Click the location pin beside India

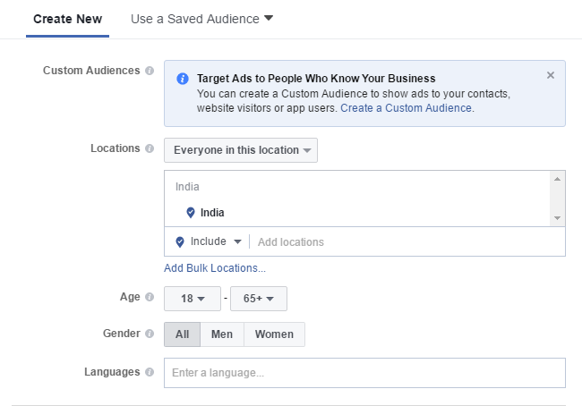tap(191, 213)
